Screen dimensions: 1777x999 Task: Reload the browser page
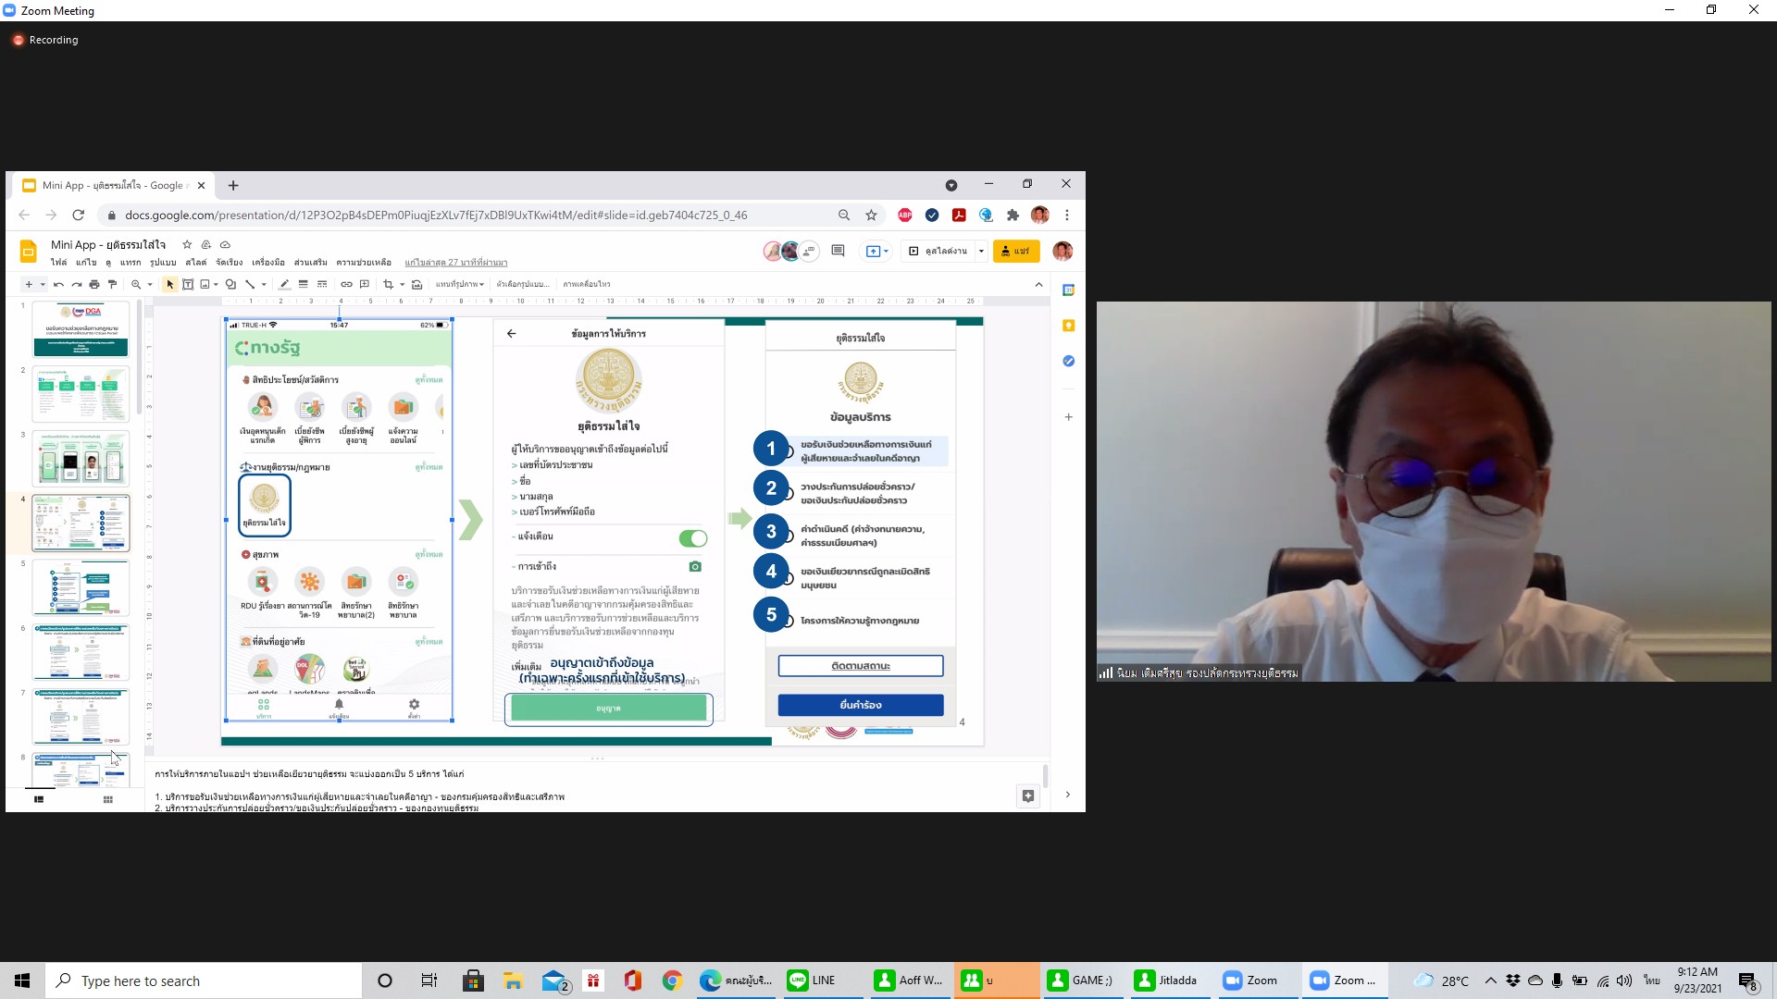click(x=79, y=215)
